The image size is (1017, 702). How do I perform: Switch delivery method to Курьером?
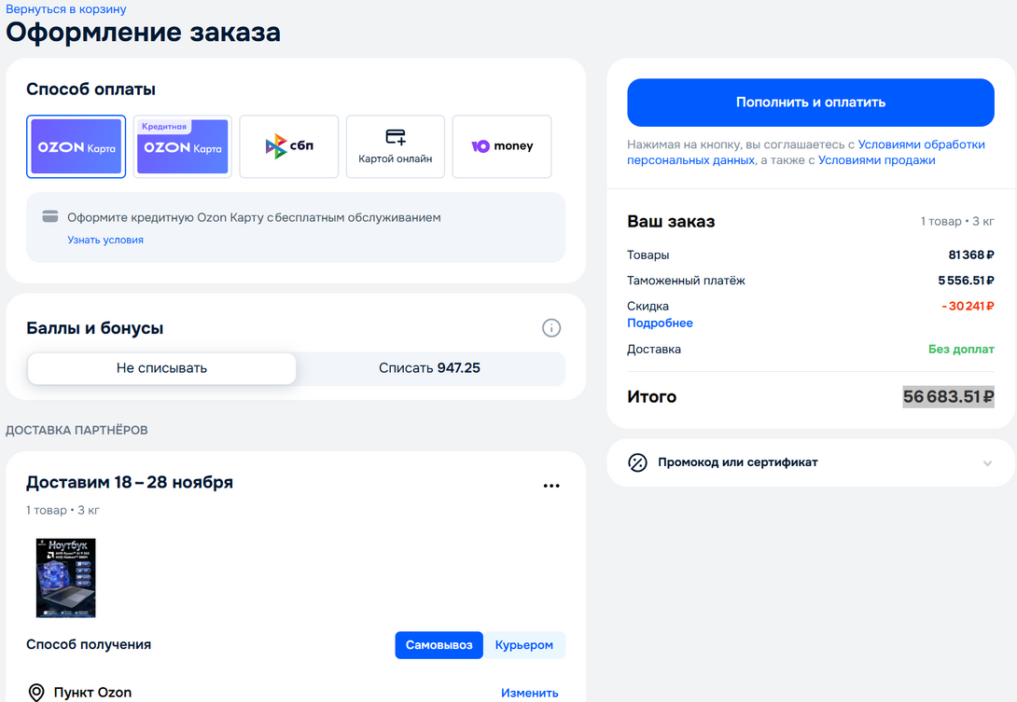pos(524,645)
